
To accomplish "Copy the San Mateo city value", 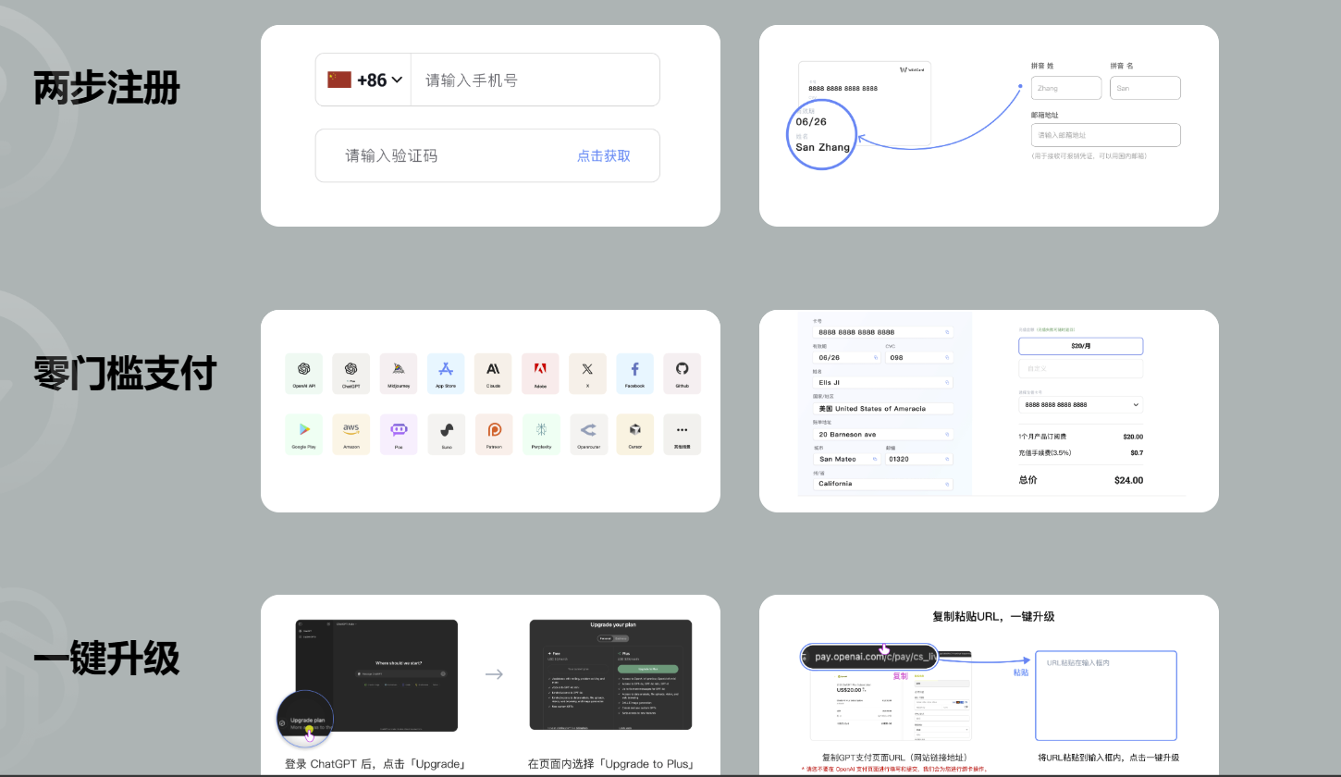I will [876, 459].
